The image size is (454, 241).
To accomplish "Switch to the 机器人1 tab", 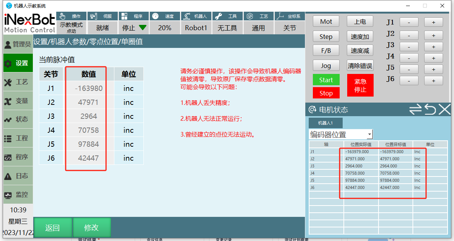I will 326,123.
